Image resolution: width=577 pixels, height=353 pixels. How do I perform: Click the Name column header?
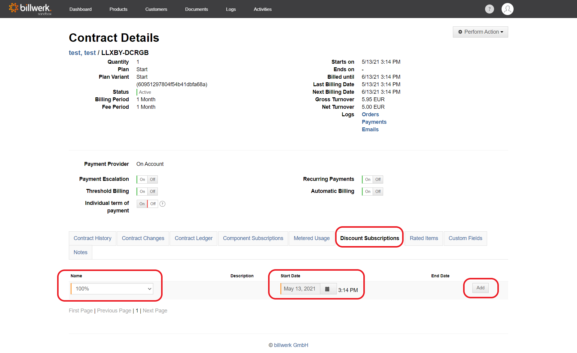[76, 276]
